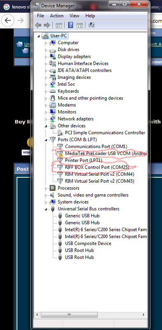The height and width of the screenshot is (330, 162).
Task: Select RIM Virtual Serial Port v2 (COM44)
Action: point(99,174)
